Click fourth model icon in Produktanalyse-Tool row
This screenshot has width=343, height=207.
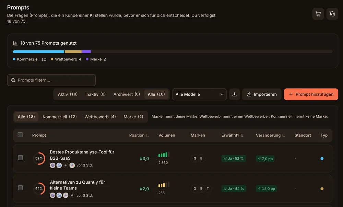[x=72, y=165]
